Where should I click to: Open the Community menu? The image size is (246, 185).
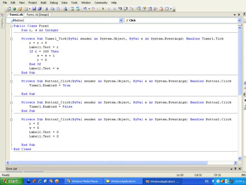point(101,3)
